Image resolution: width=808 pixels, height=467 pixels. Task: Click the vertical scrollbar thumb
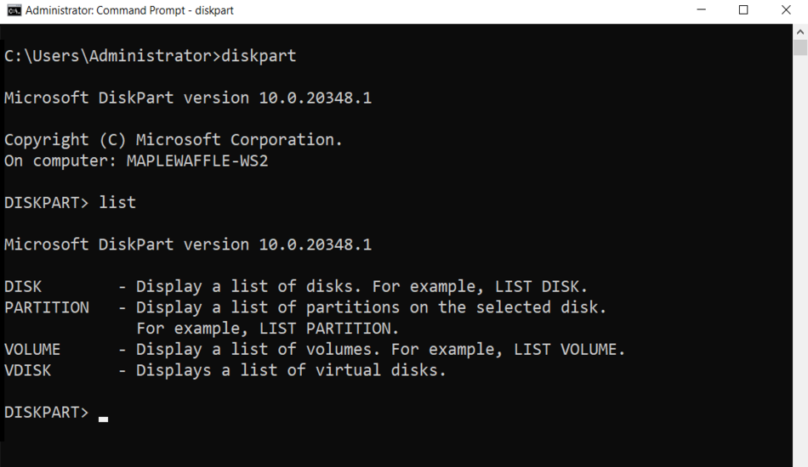coord(800,48)
